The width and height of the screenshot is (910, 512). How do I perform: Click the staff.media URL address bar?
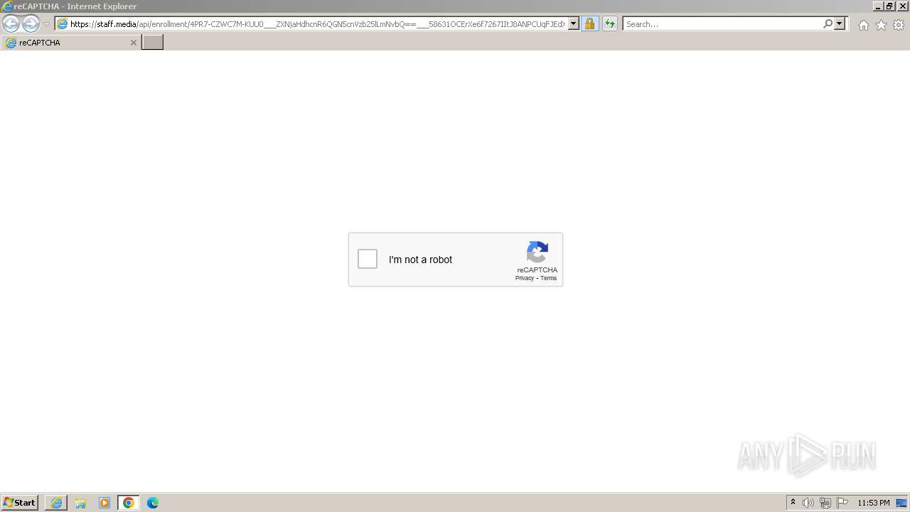coord(317,24)
